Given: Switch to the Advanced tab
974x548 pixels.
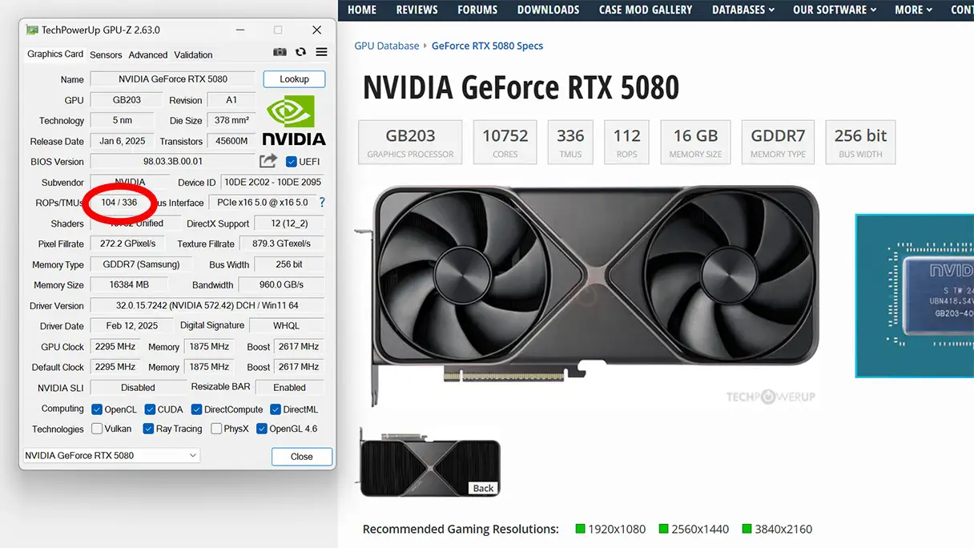Looking at the screenshot, I should (148, 54).
